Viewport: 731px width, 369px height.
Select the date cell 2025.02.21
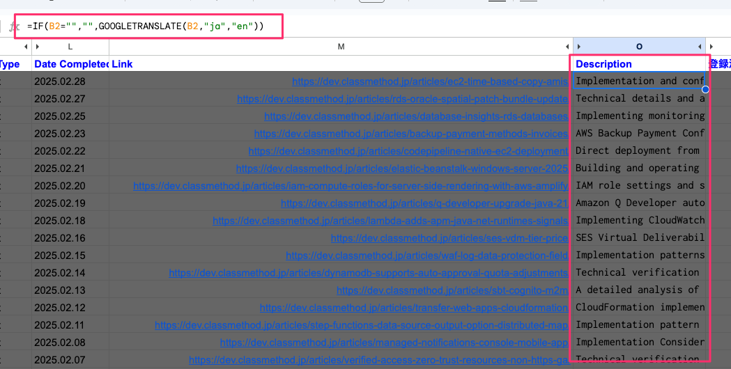point(70,168)
